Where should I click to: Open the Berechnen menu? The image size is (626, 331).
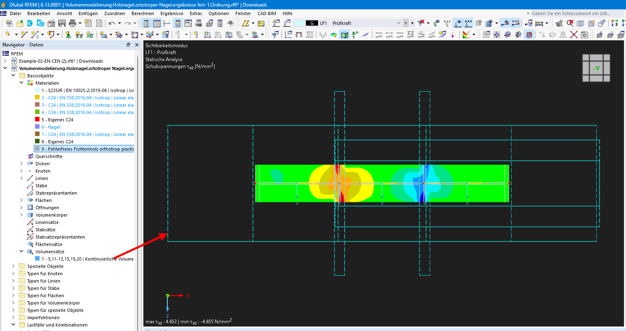tap(143, 13)
